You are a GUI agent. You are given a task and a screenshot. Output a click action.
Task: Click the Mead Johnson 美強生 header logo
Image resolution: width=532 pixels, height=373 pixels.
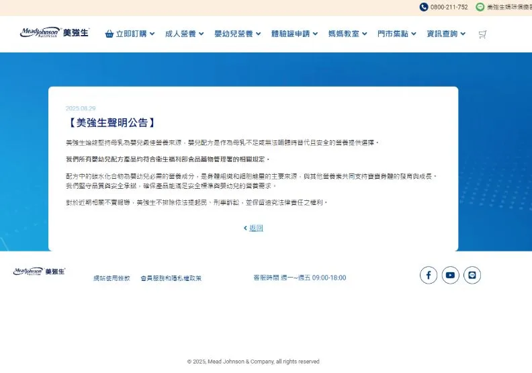click(54, 32)
